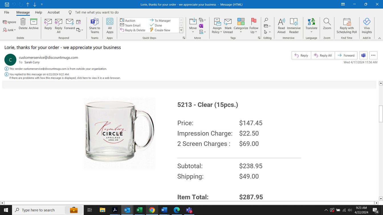The image size is (383, 215).
Task: Click the Forward button in the message header
Action: point(346,55)
